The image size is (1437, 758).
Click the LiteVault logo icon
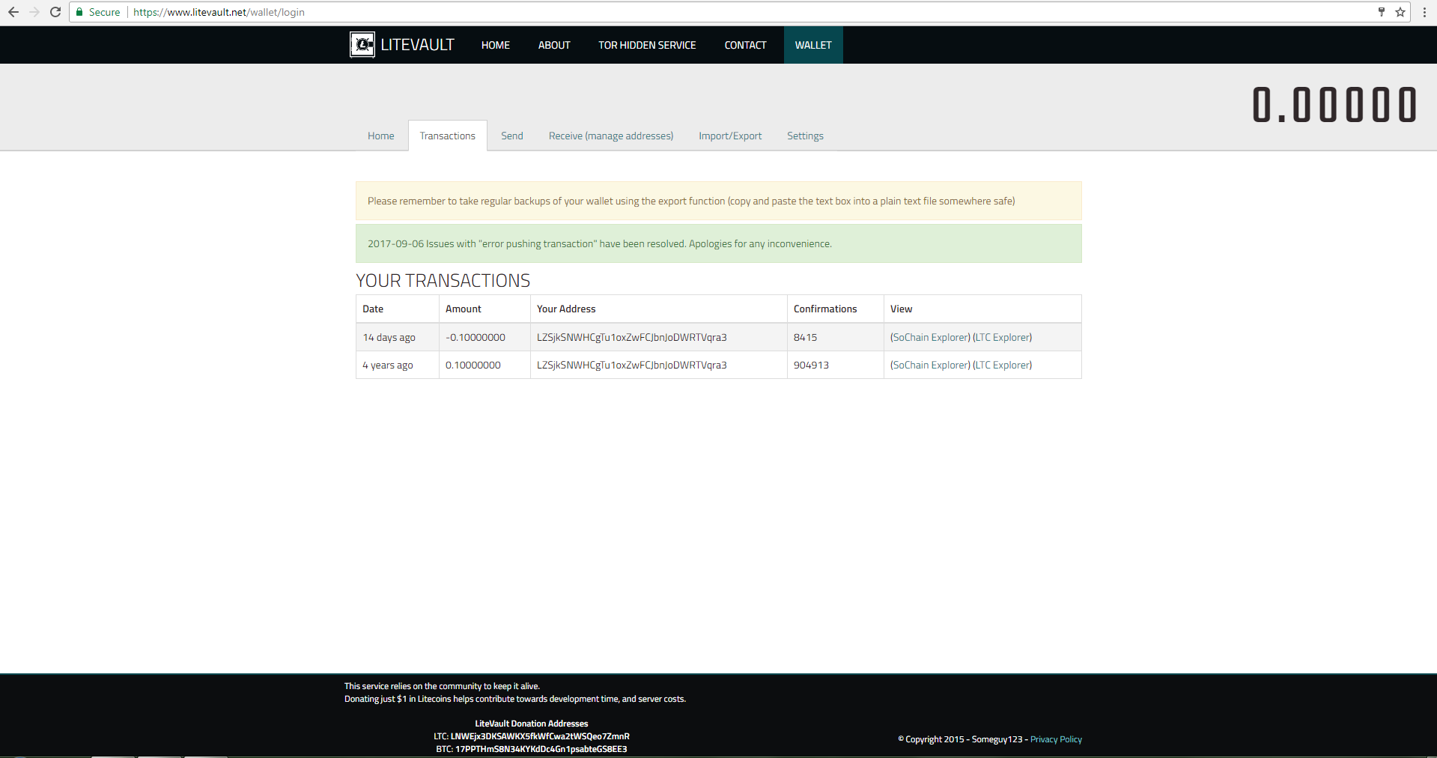362,45
